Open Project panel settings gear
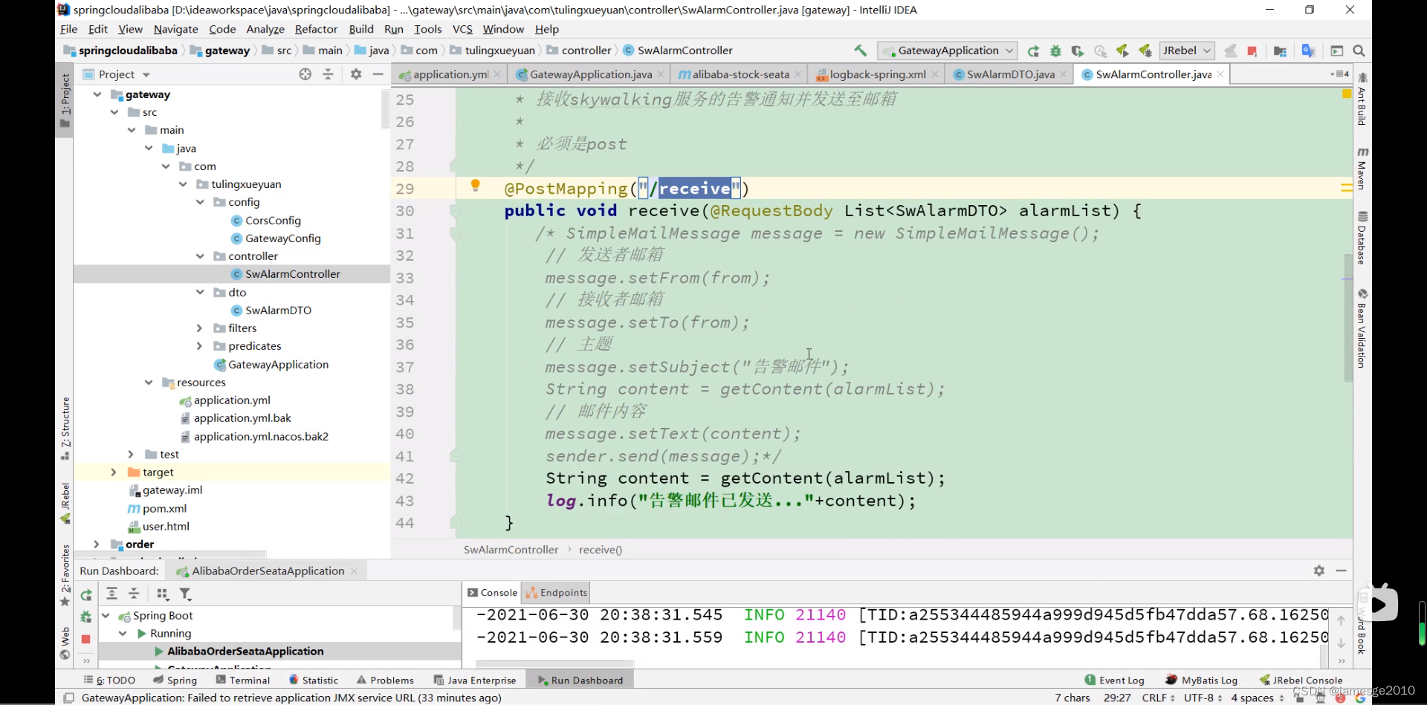This screenshot has height=705, width=1427. [x=356, y=74]
